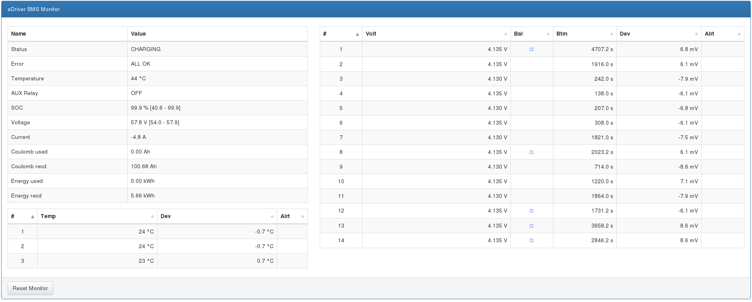Sort cell table by Bal column
The height and width of the screenshot is (302, 752).
coord(531,34)
